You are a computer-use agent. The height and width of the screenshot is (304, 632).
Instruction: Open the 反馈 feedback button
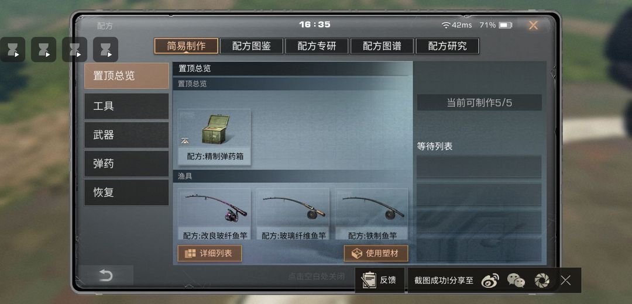[379, 280]
